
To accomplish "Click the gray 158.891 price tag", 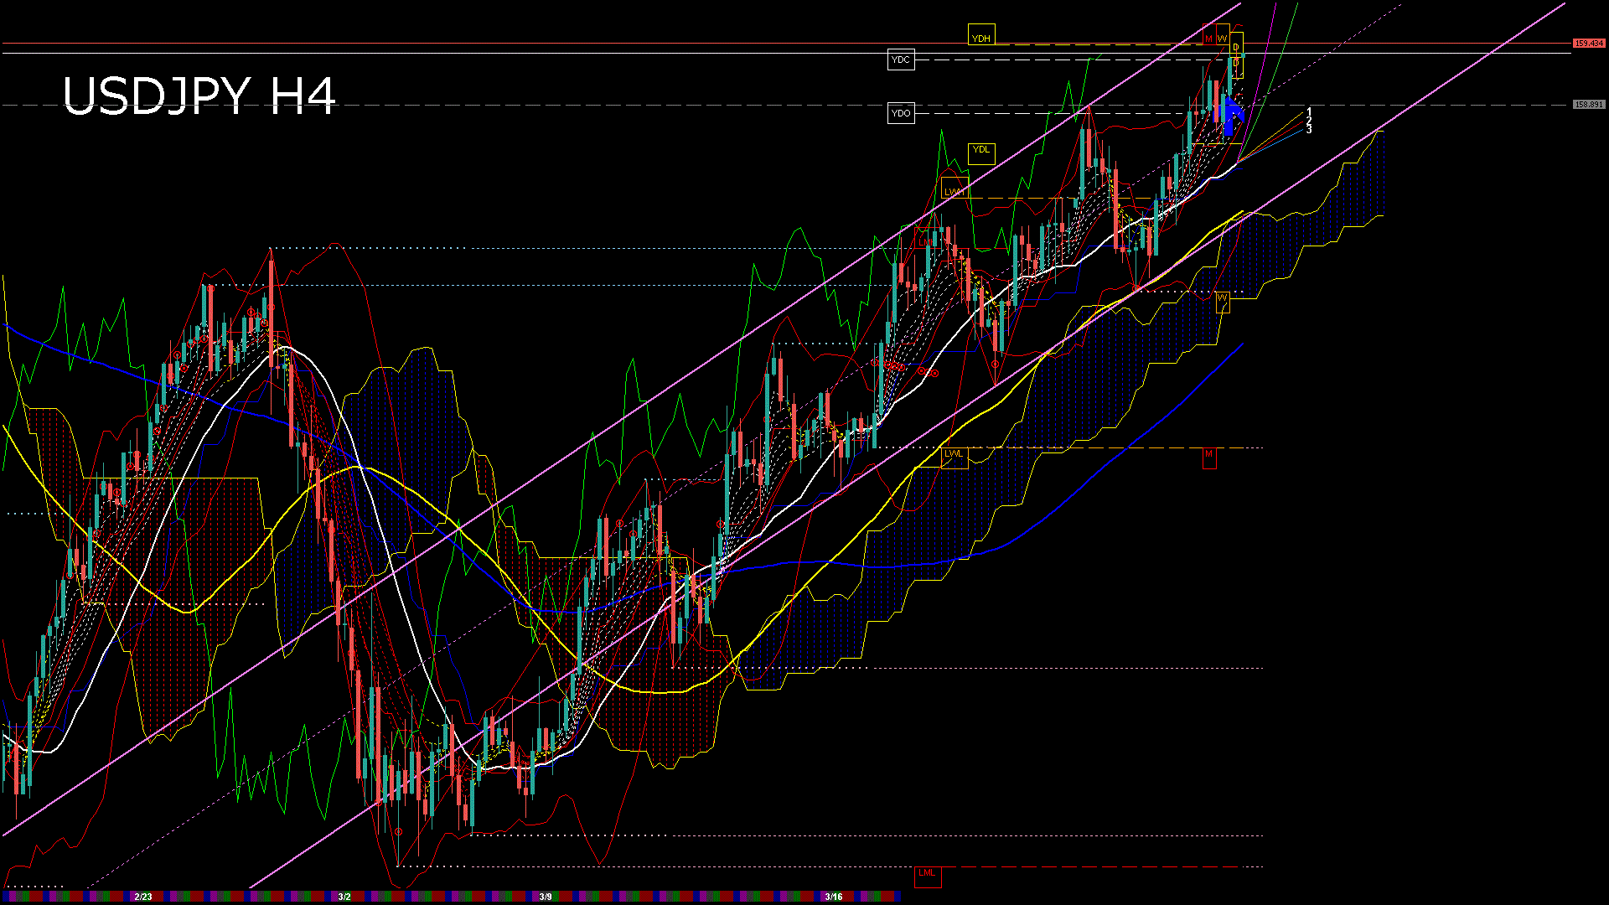I will click(x=1588, y=105).
